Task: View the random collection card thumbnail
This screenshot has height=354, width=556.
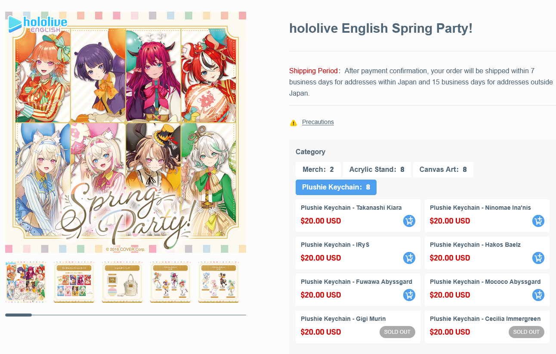Action: point(74,282)
